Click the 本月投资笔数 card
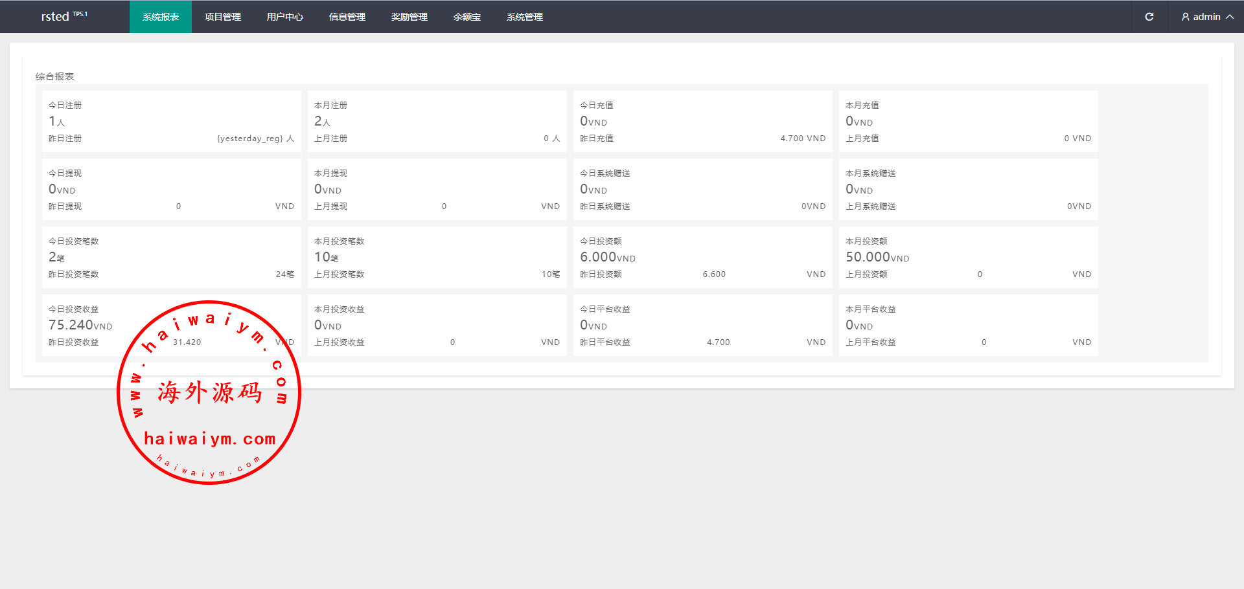 pyautogui.click(x=437, y=258)
